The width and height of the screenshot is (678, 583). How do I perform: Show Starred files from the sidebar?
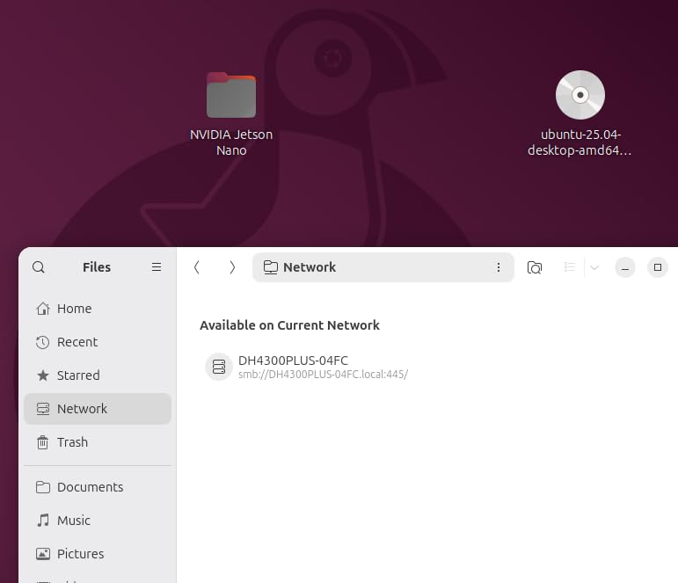(77, 375)
